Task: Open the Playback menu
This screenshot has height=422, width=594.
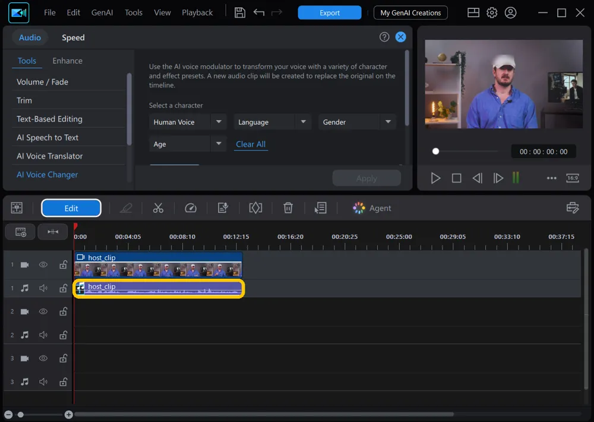Action: tap(197, 12)
